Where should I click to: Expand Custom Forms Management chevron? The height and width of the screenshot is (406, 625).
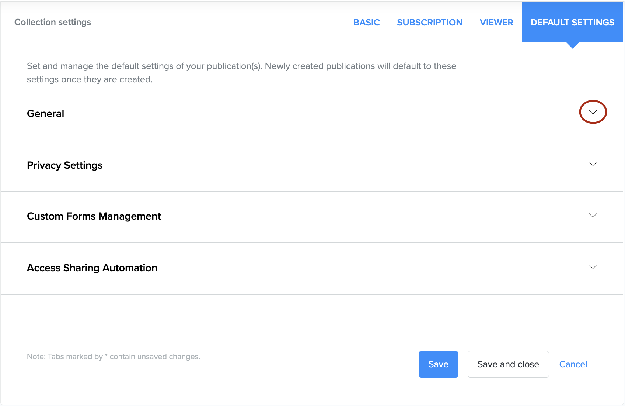click(593, 216)
